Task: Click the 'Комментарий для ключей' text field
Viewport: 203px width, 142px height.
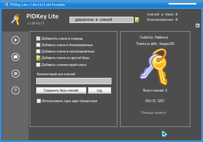Action: click(x=73, y=81)
